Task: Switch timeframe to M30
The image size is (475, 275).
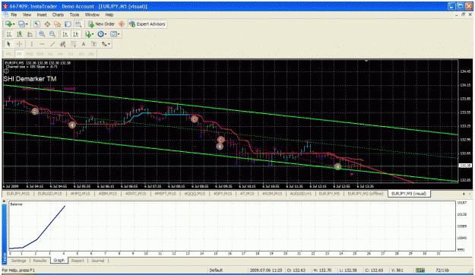Action: pyautogui.click(x=40, y=54)
